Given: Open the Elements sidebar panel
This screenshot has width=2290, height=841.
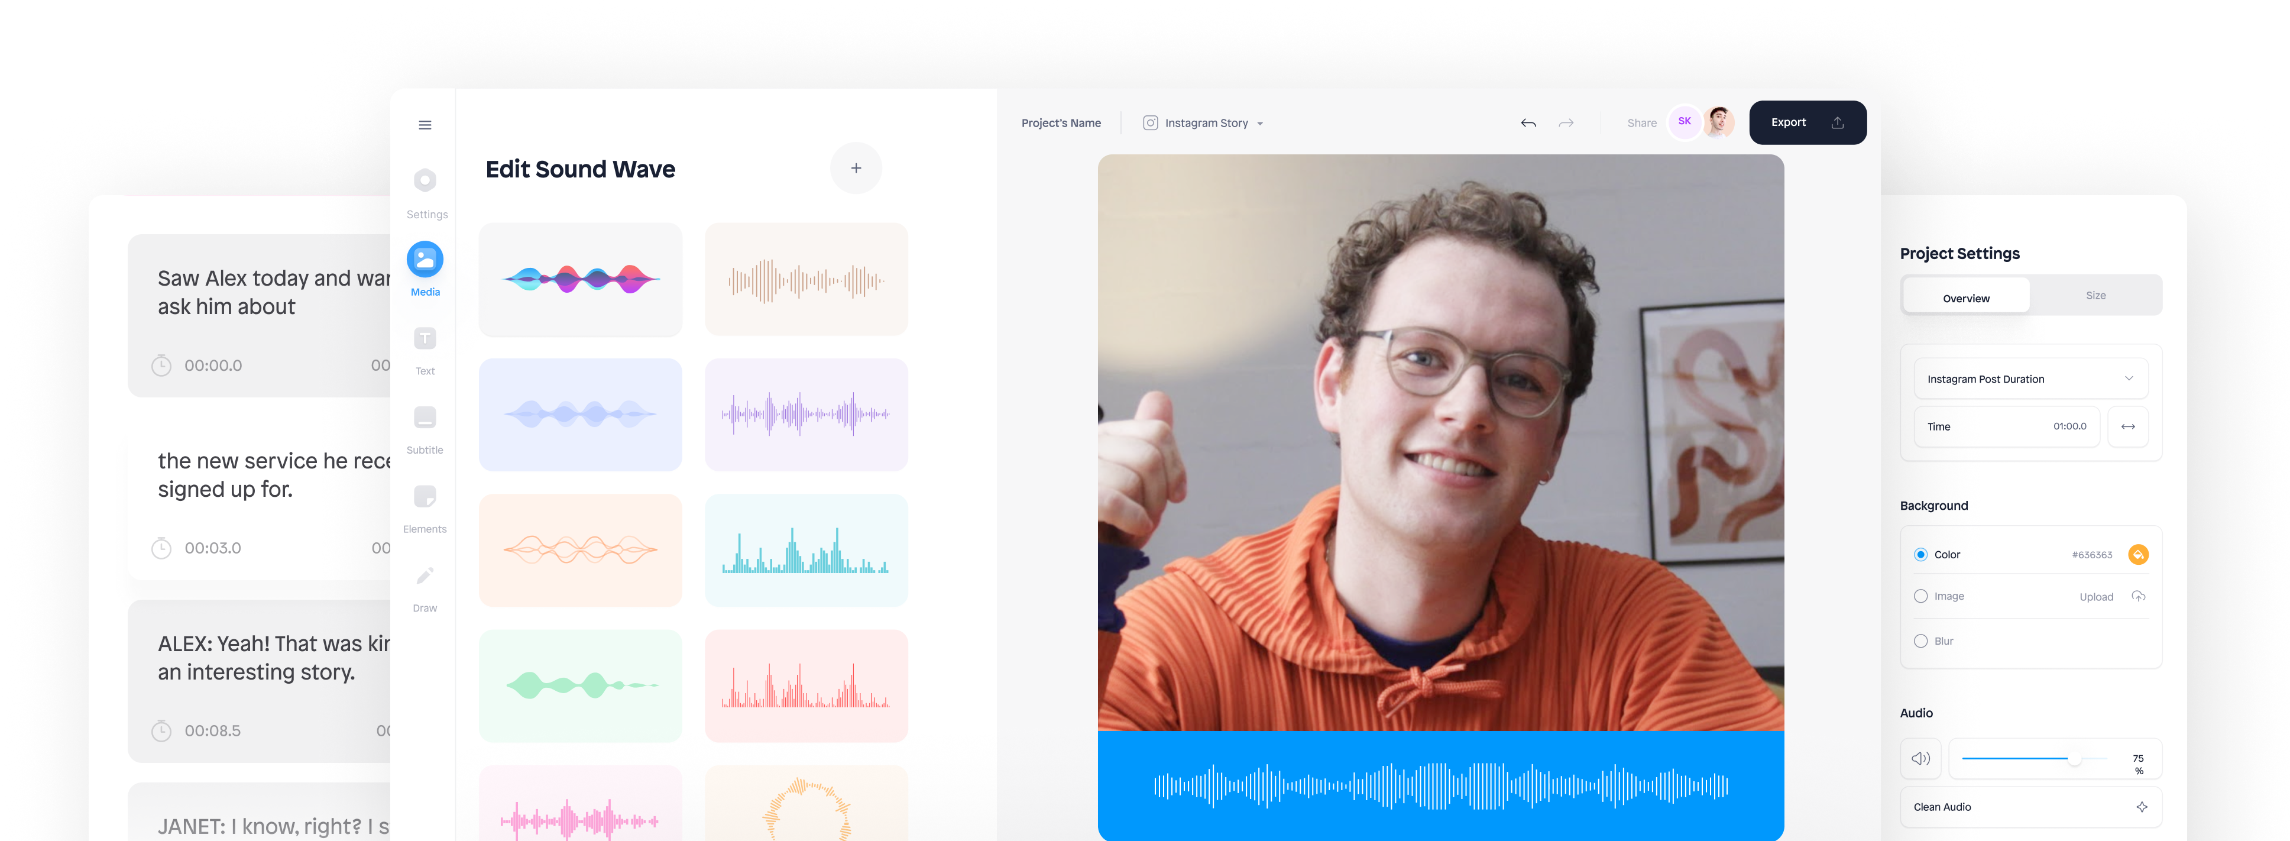Looking at the screenshot, I should (x=425, y=509).
